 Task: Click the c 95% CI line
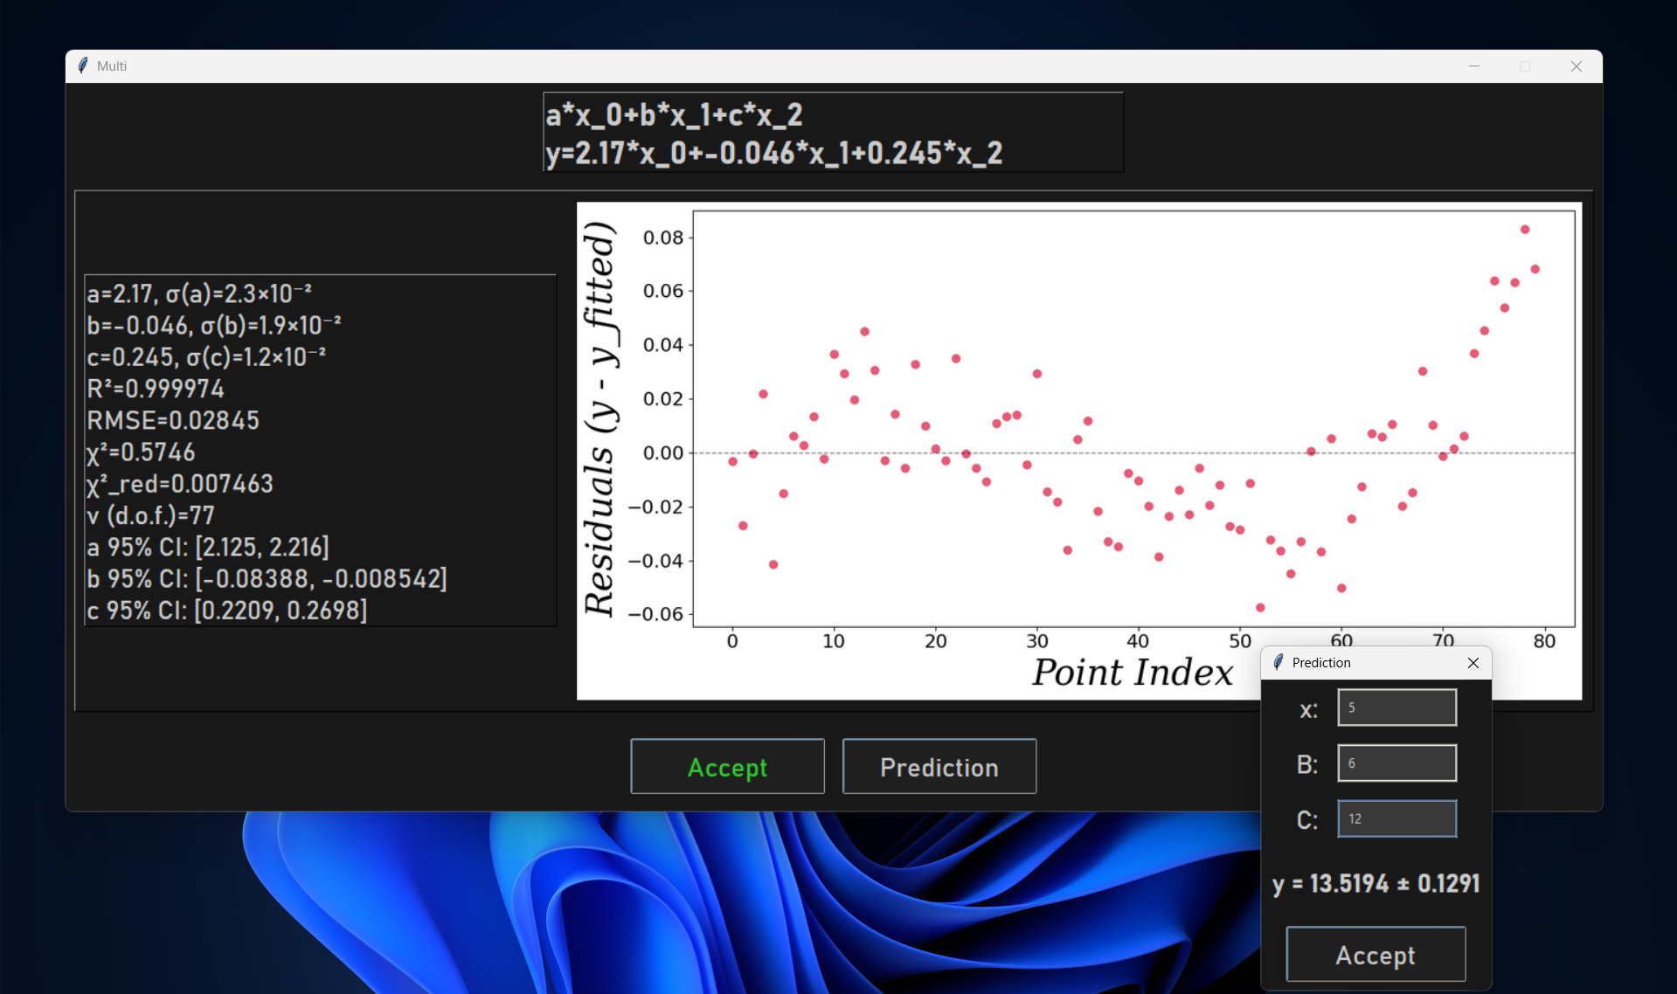point(227,610)
